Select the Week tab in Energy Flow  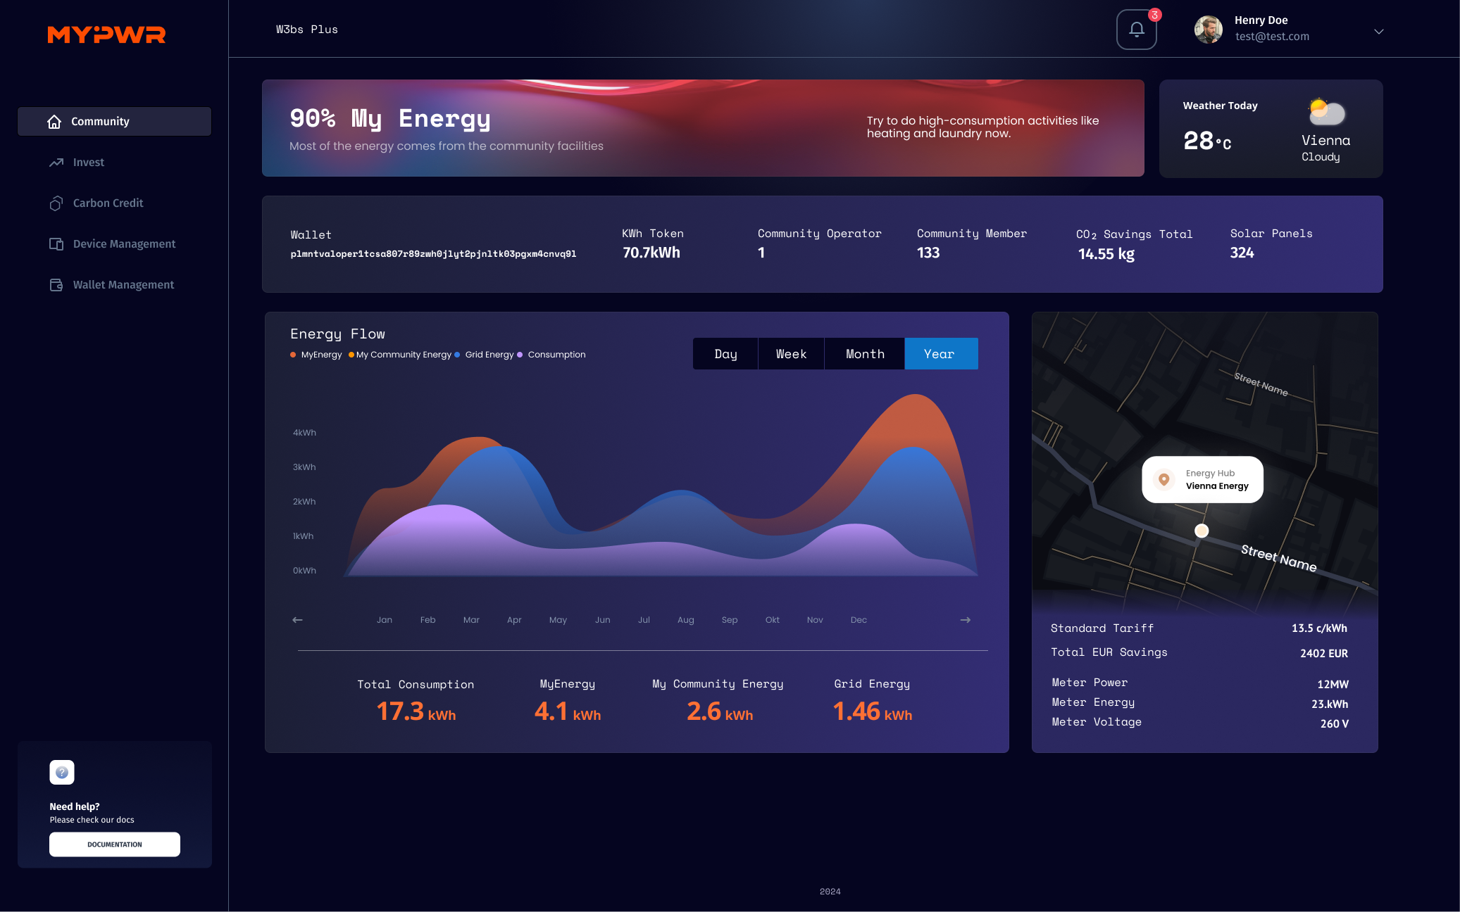tap(790, 354)
